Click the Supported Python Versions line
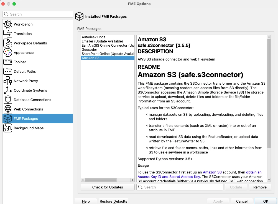Viewport: 278px width, 204px height. [x=165, y=159]
